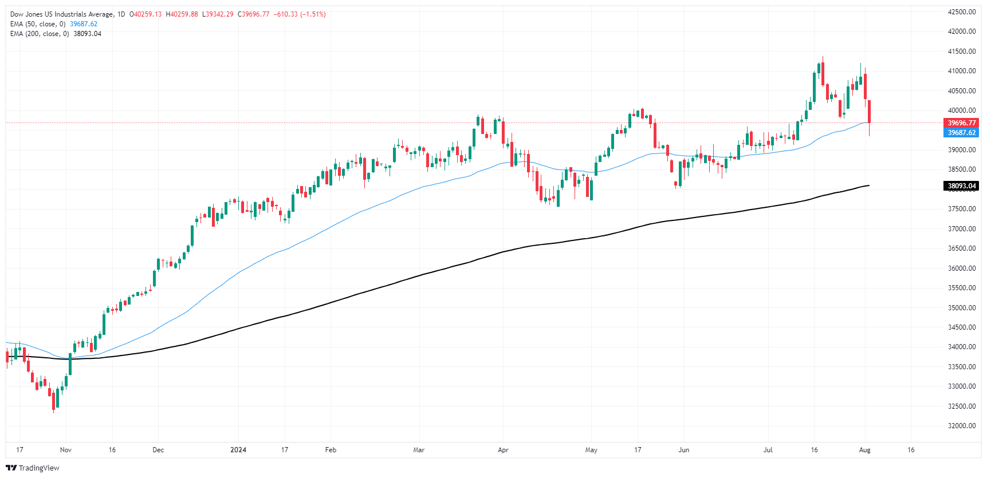Viewport: 987px width, 478px height.
Task: Click the 40000.00 price scale label
Action: (962, 110)
